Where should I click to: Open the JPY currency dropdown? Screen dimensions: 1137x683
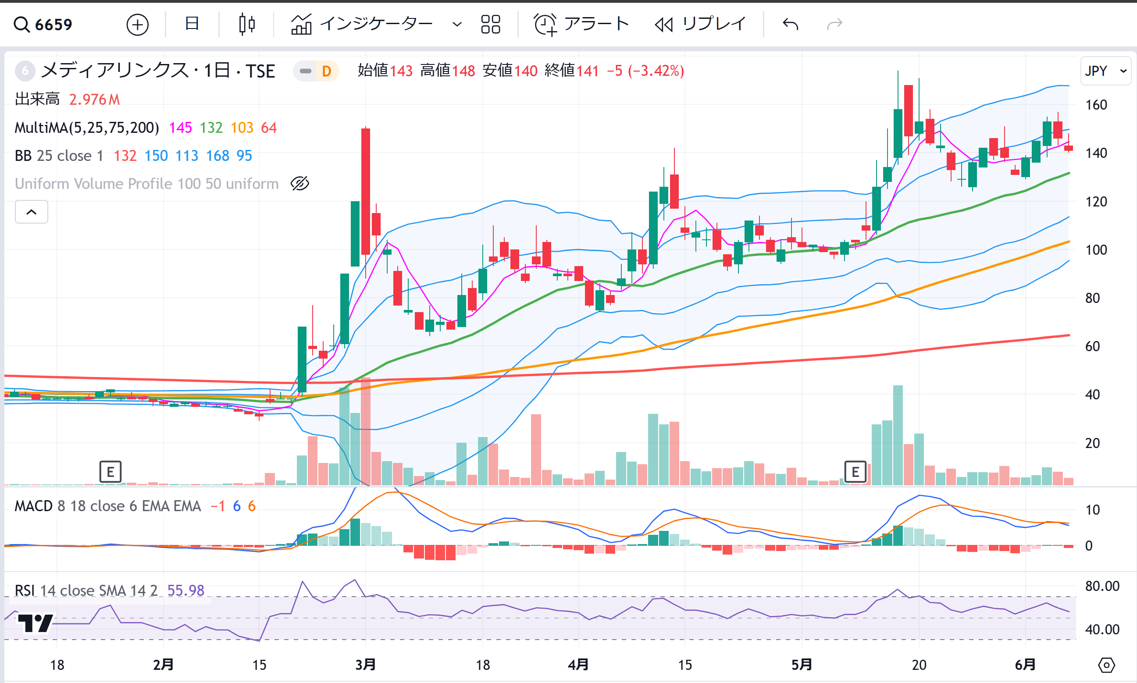(1106, 71)
